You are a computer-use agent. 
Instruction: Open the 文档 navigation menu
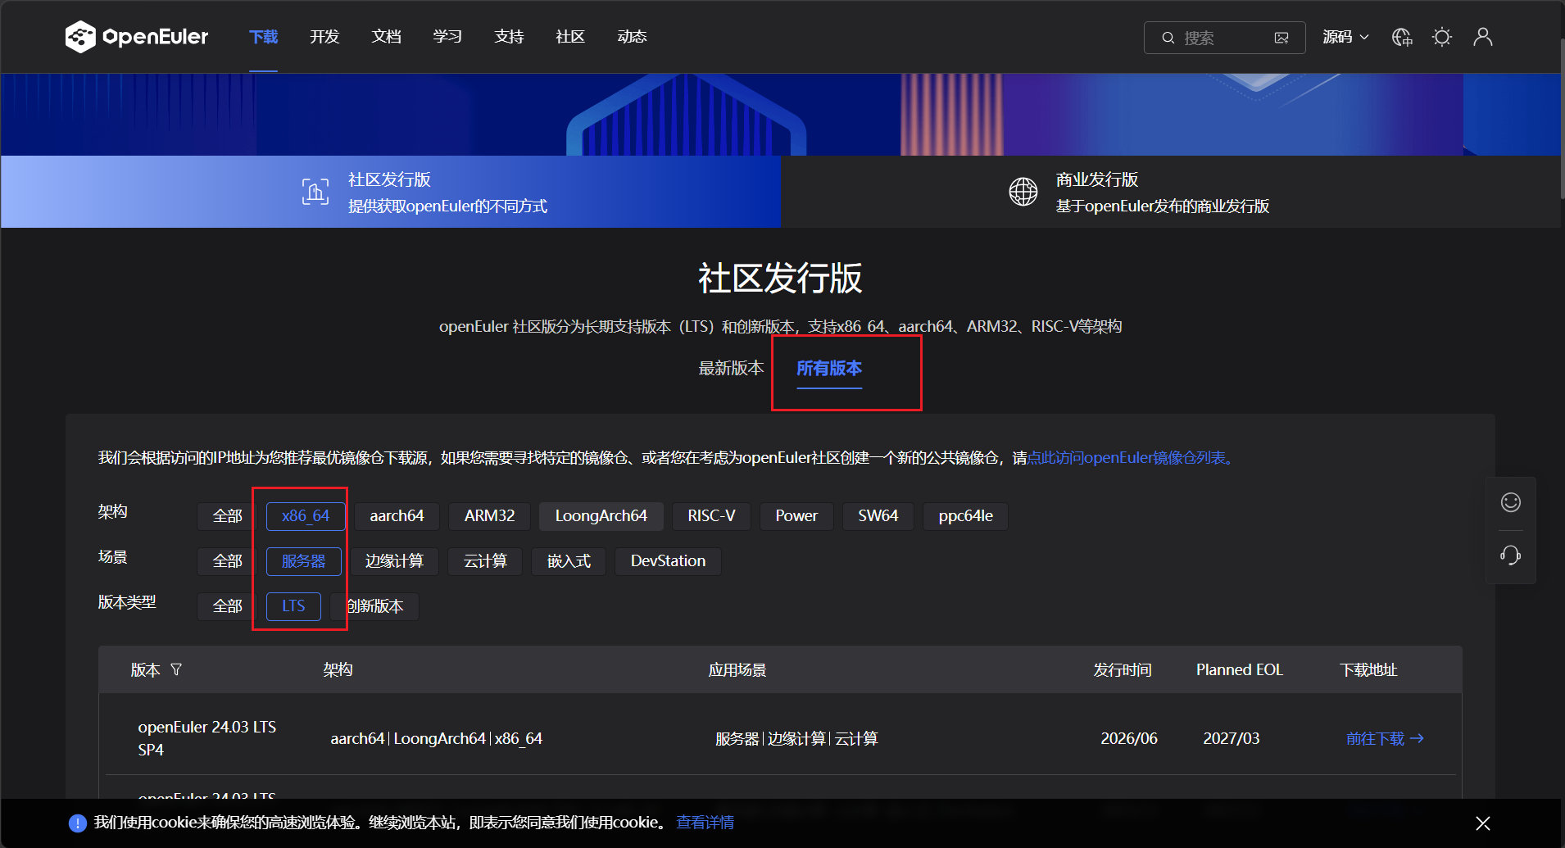point(386,37)
